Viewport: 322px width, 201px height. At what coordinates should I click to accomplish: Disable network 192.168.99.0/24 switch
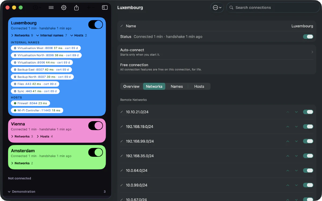click(308, 141)
